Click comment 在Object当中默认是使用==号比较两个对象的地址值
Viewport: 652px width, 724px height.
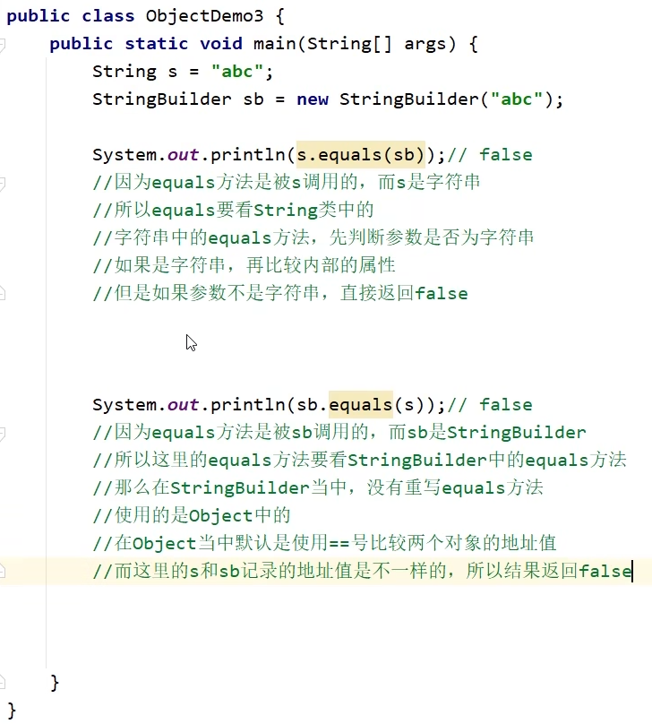pyautogui.click(x=324, y=543)
